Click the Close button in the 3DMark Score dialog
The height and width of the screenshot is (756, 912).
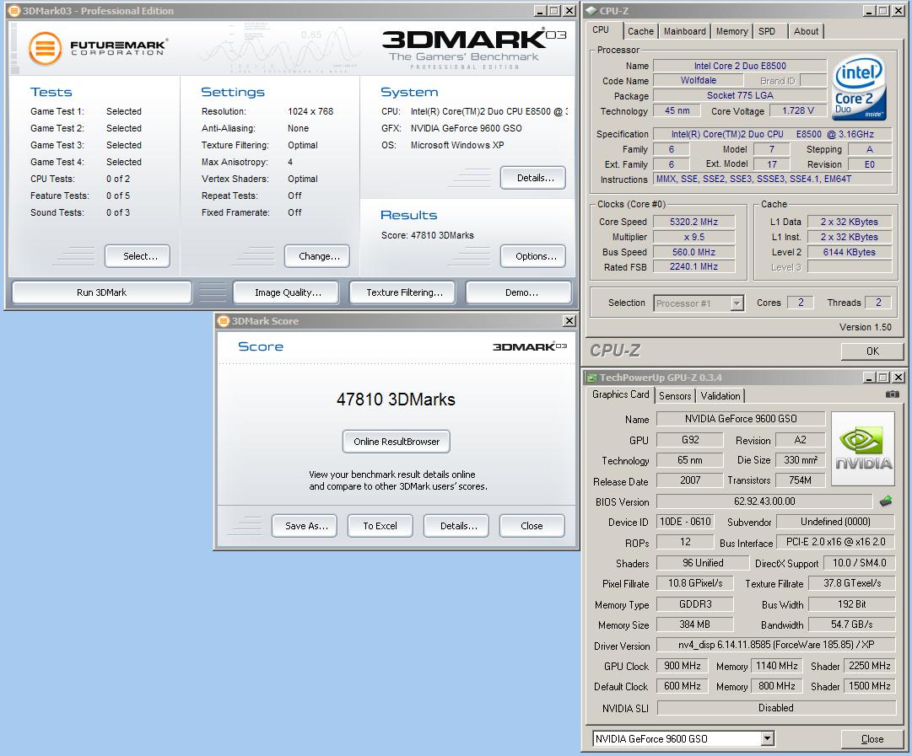(532, 526)
